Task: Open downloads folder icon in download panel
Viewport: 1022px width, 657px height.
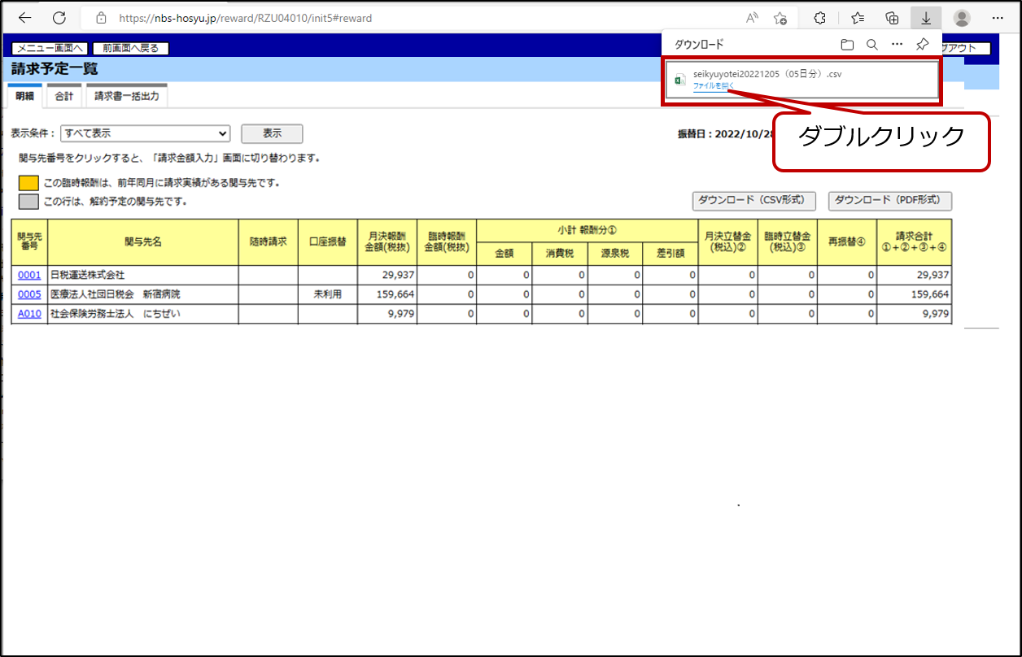Action: [x=847, y=45]
